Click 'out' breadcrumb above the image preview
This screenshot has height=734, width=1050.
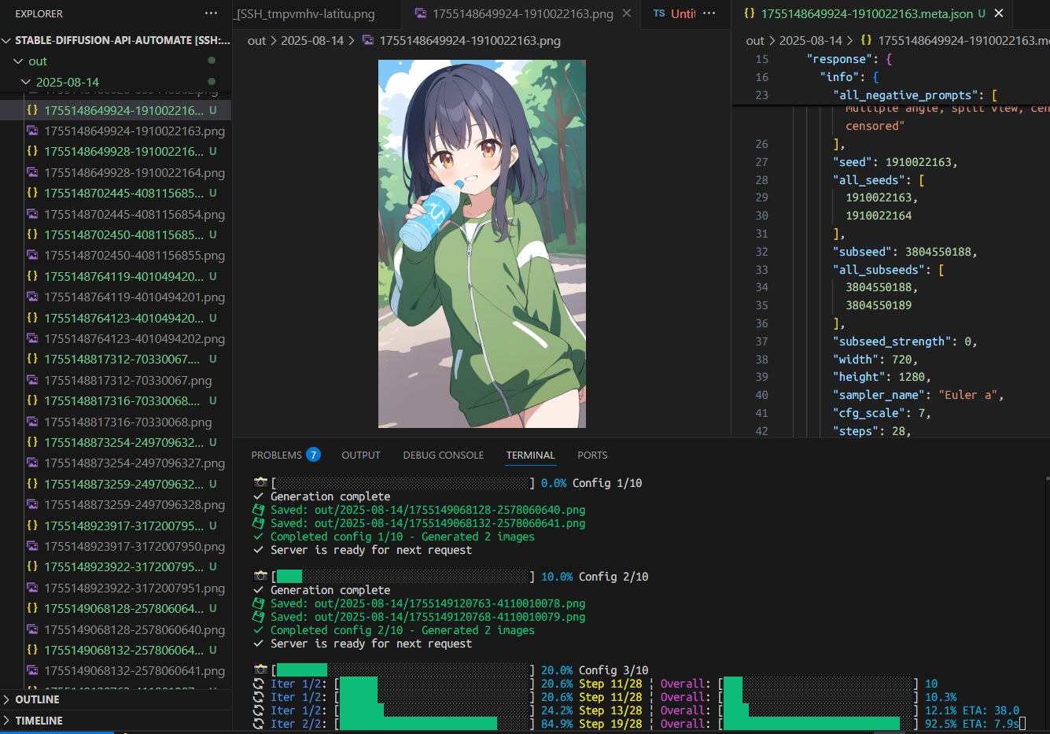coord(256,40)
